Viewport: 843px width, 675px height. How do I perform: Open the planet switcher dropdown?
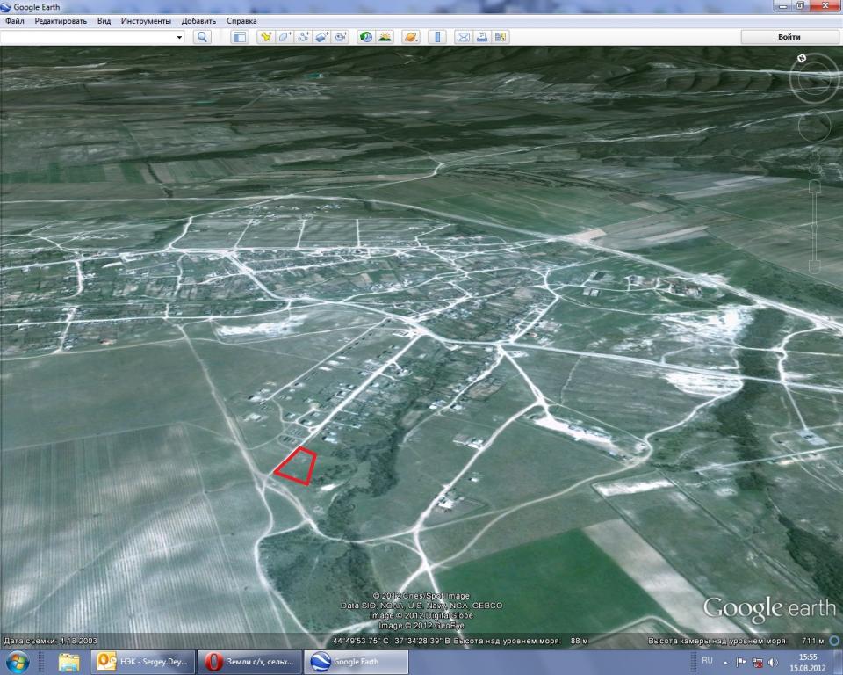tap(411, 37)
